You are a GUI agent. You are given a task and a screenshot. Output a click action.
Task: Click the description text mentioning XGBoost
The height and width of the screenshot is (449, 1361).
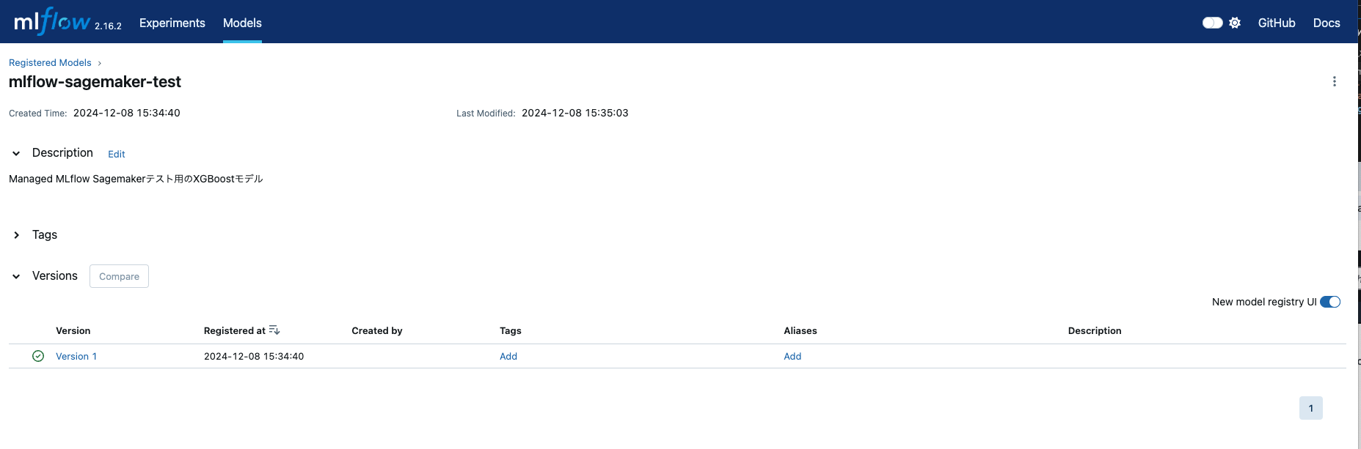tap(136, 179)
